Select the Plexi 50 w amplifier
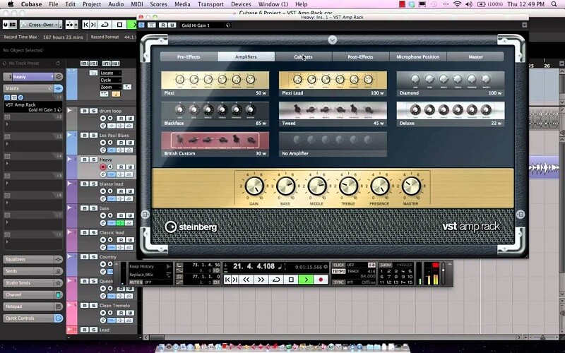This screenshot has width=565, height=353. click(x=215, y=83)
